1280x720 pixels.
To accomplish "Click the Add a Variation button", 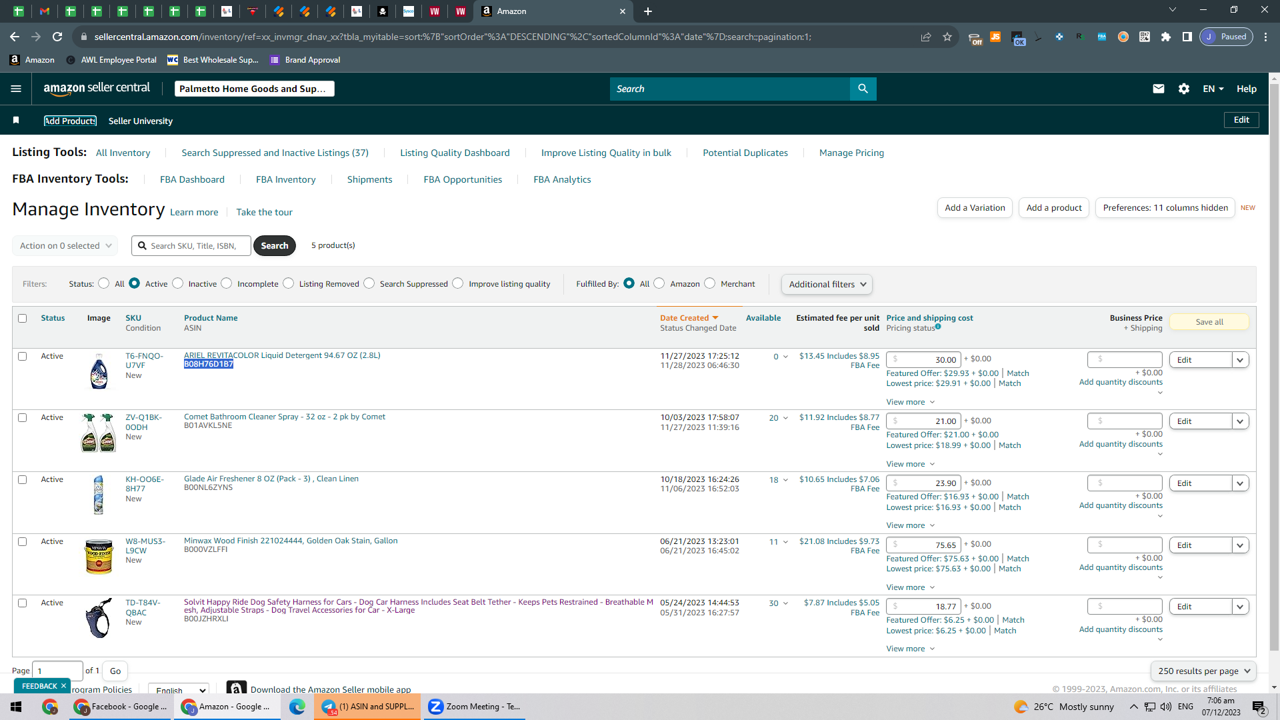I will (975, 208).
